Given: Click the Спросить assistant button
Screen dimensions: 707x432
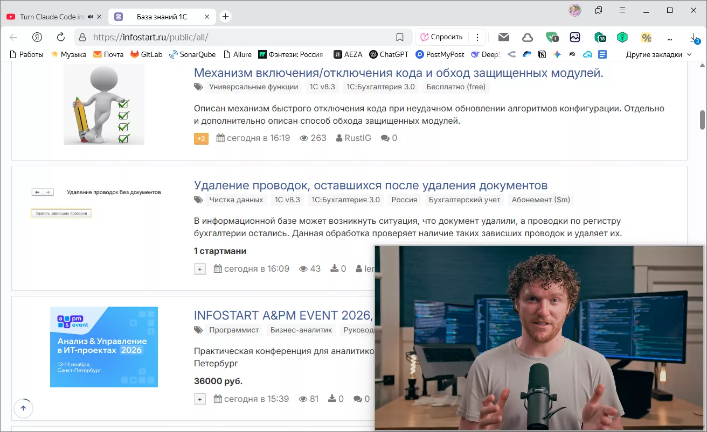Looking at the screenshot, I should (441, 37).
